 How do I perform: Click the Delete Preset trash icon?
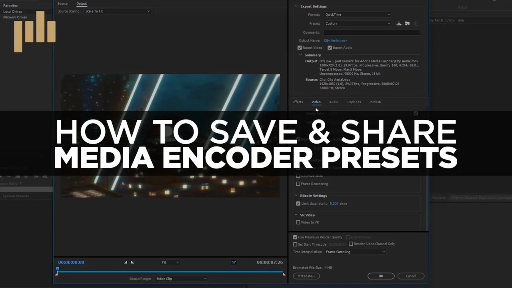point(415,23)
